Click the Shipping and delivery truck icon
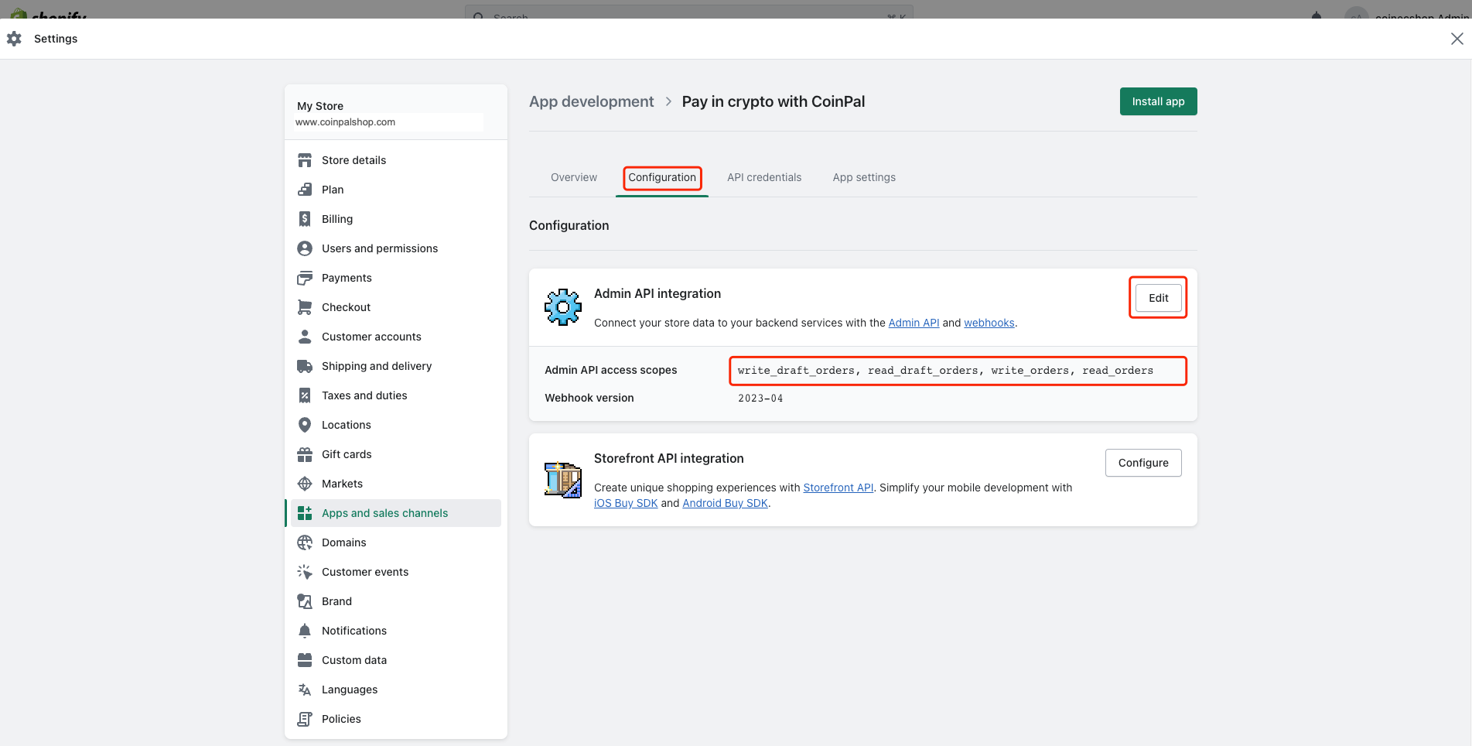1472x746 pixels. click(x=305, y=366)
